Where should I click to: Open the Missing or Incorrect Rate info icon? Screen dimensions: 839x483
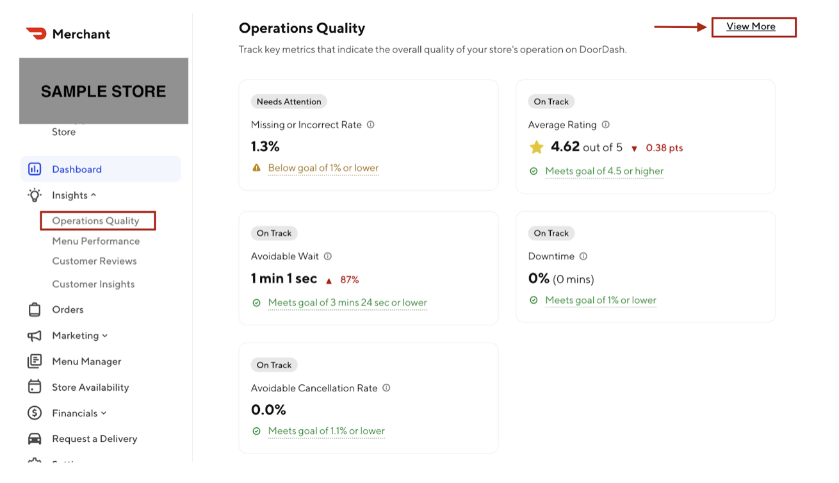coord(371,124)
